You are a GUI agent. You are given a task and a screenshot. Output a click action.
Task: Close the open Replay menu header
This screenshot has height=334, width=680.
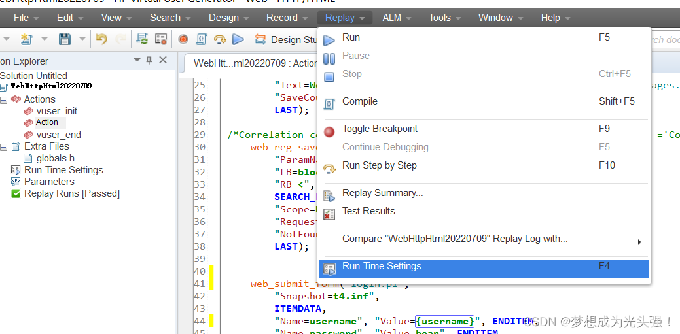pos(345,18)
